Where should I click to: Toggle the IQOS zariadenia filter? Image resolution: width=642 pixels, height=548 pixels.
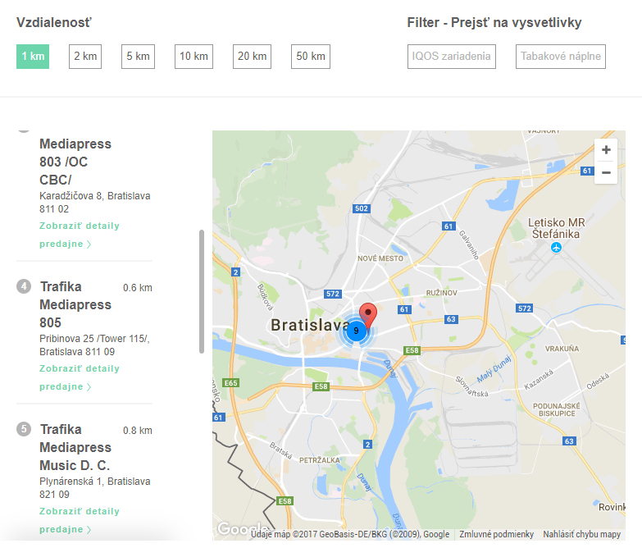tap(451, 57)
